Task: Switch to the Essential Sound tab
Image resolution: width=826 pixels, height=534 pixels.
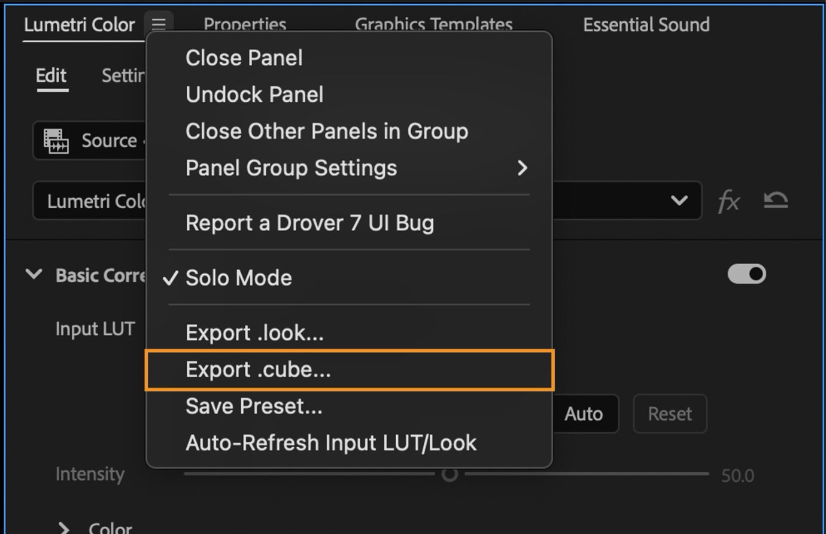Action: 646,25
